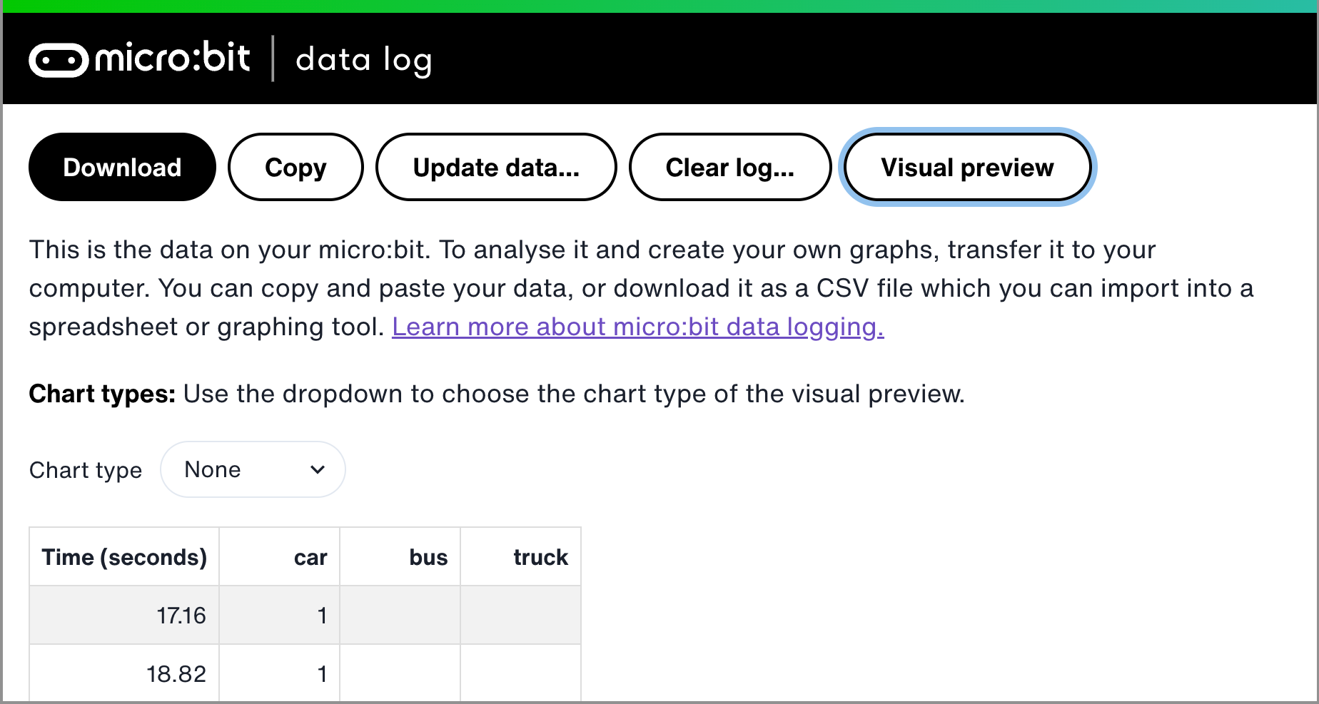
Task: Click the Visual preview button
Action: 967,167
